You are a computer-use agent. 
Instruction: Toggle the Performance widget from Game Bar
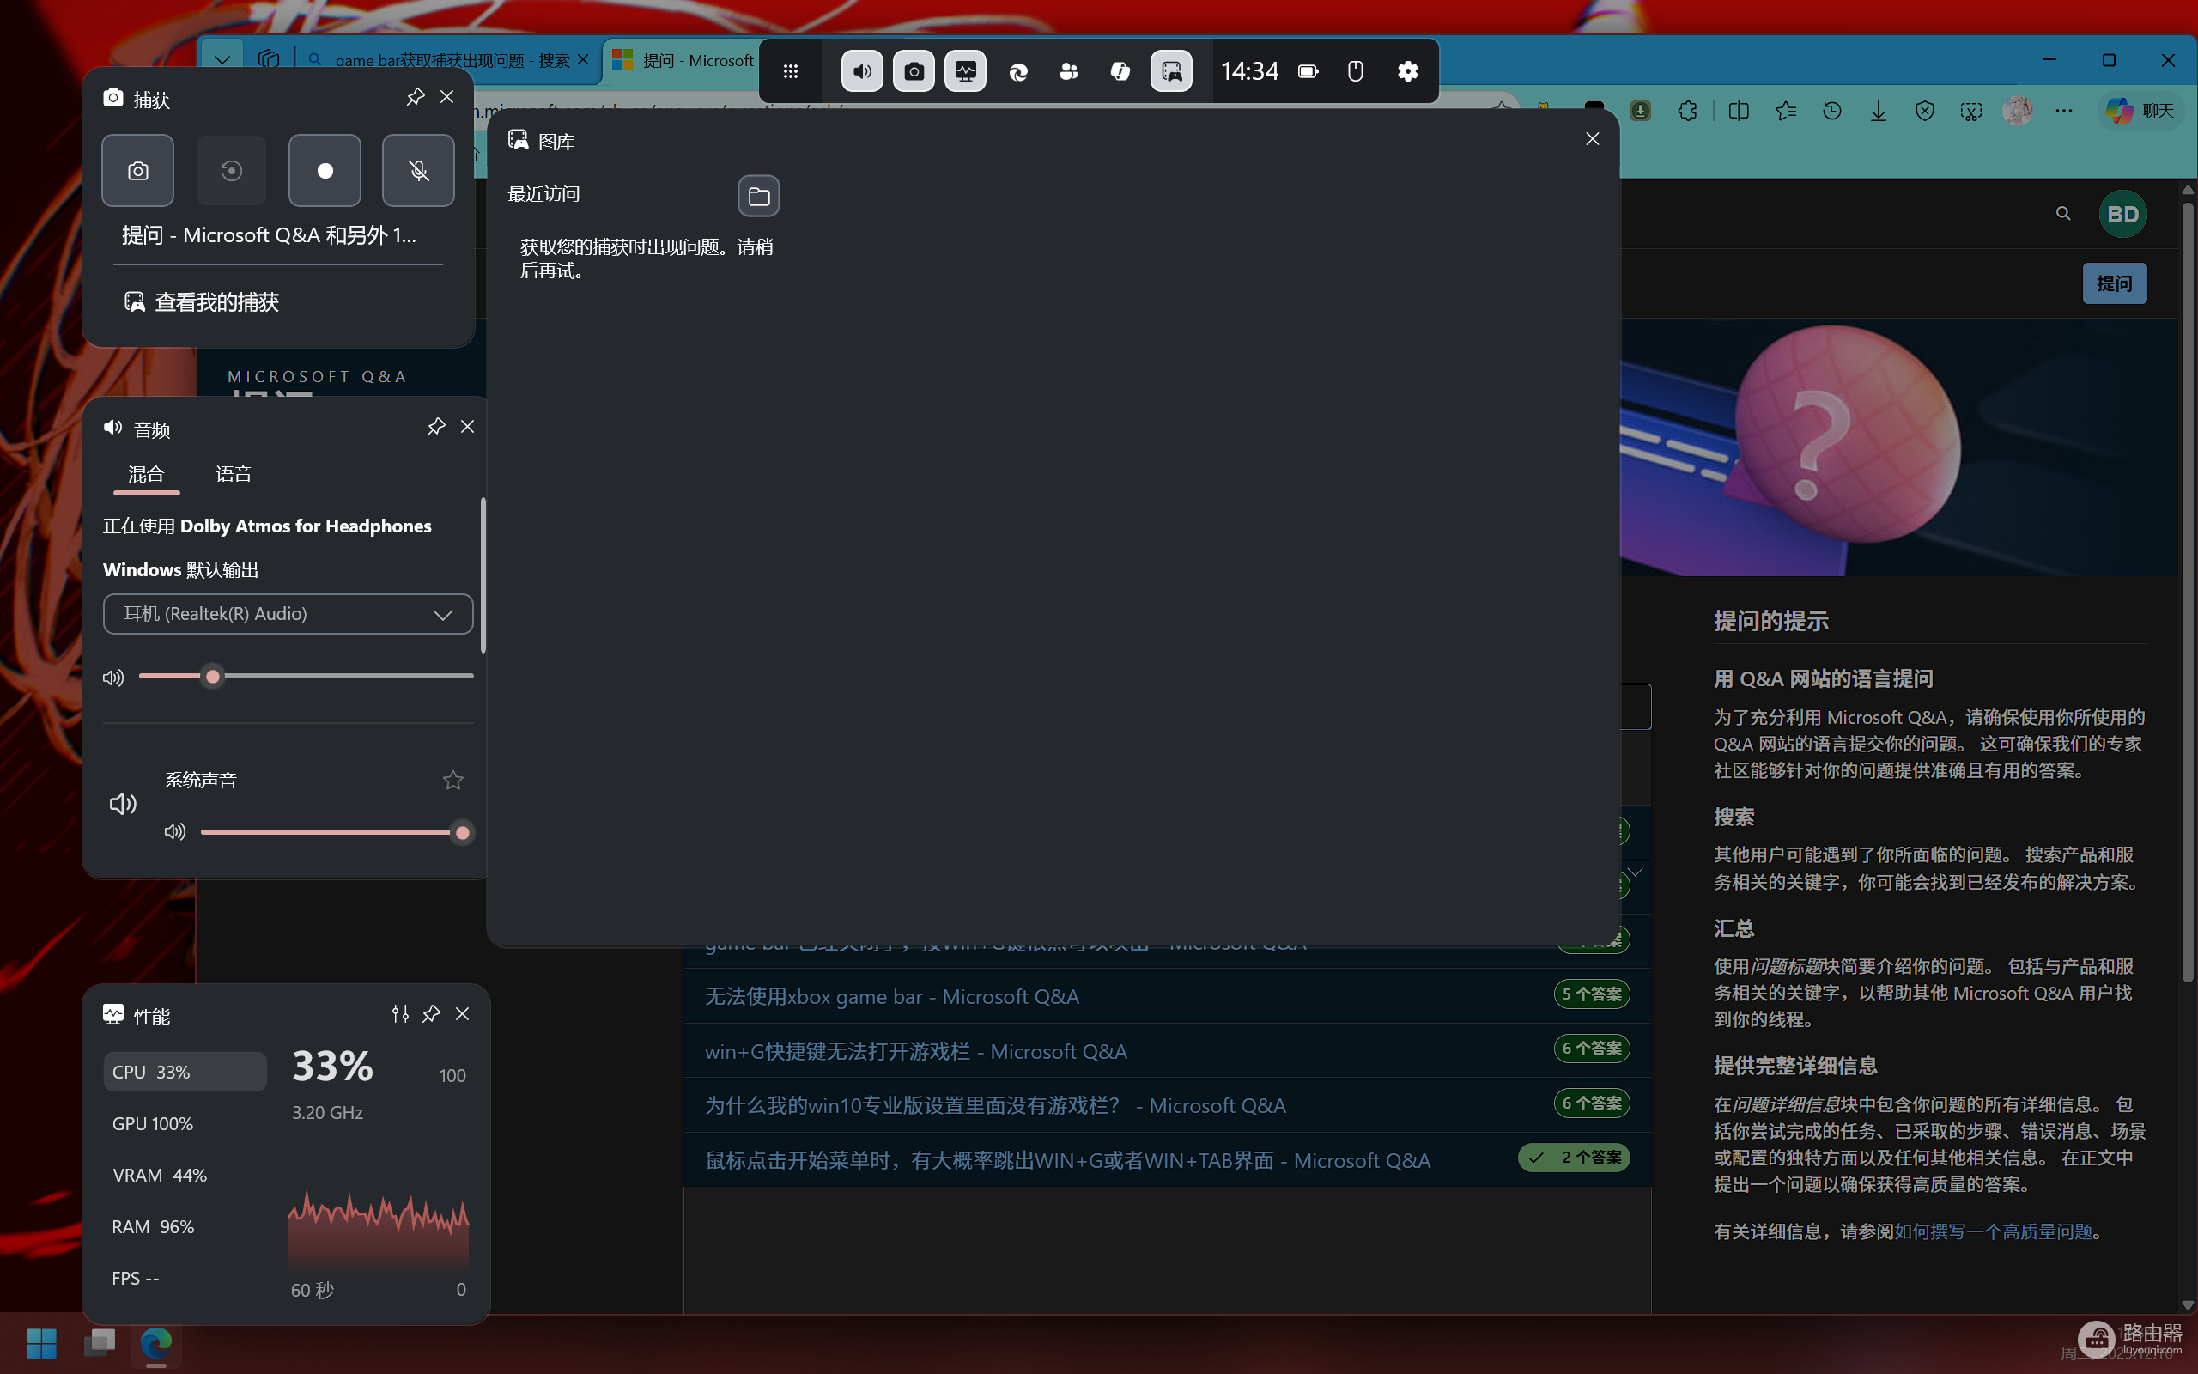point(965,71)
